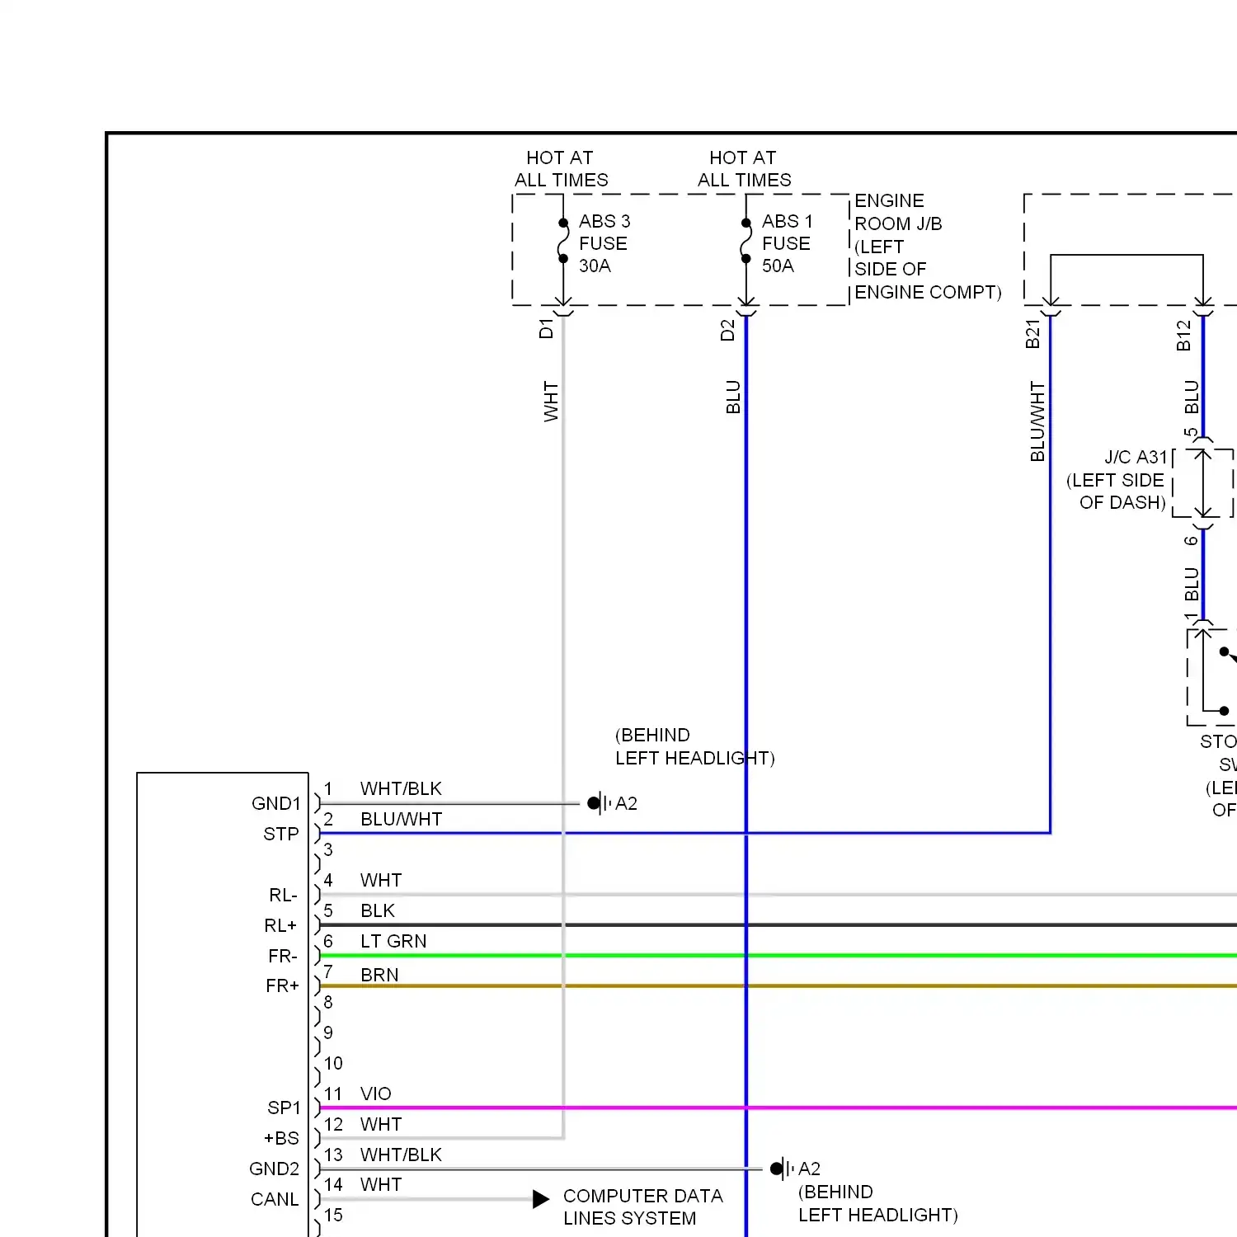This screenshot has height=1237, width=1237.
Task: Select unused pin number 9
Action: coord(328,1032)
